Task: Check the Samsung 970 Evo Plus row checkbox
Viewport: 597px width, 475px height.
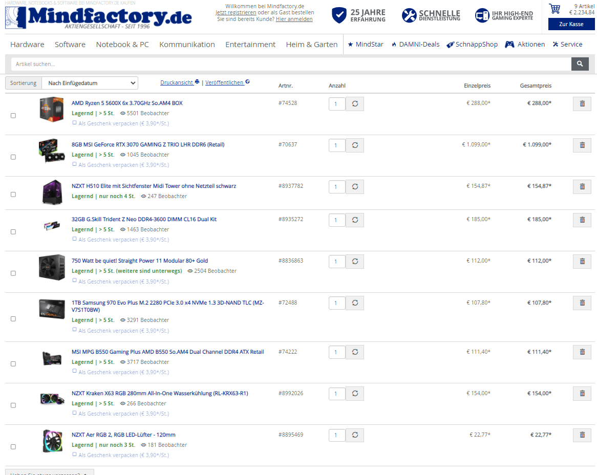Action: pos(13,319)
